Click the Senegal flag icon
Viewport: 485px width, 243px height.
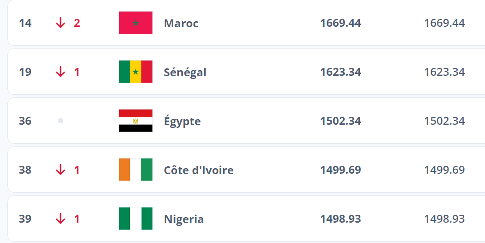pos(135,72)
